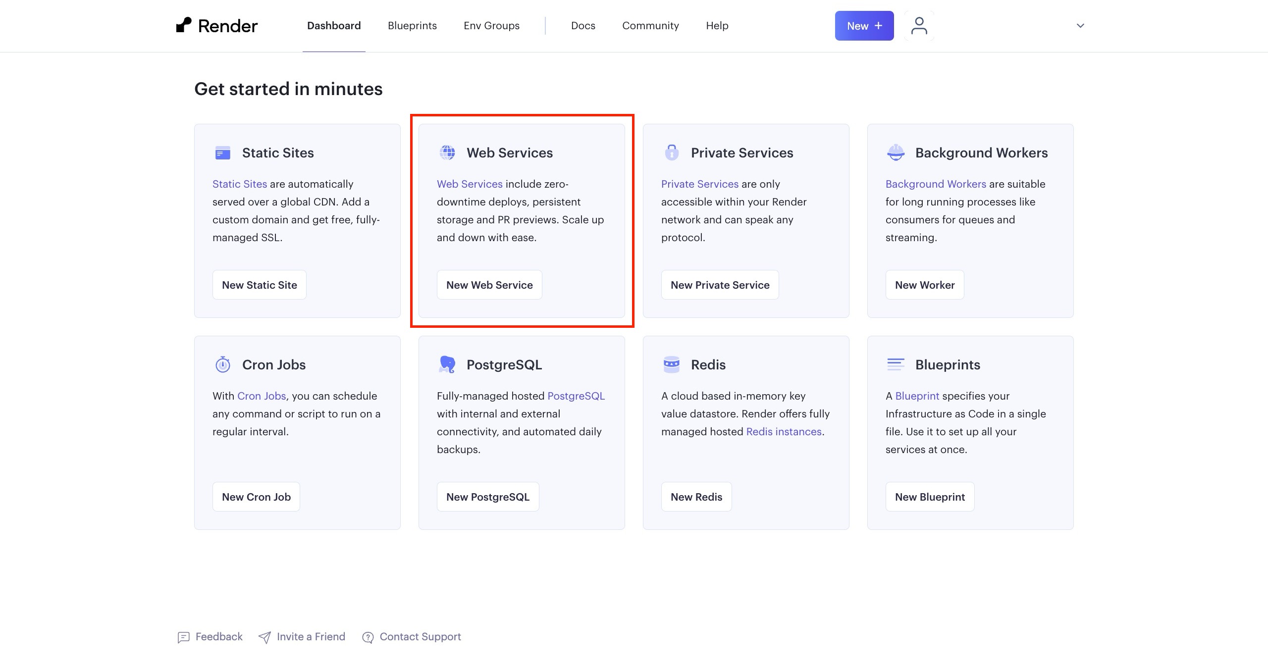Switch to the Dashboard tab

click(334, 26)
